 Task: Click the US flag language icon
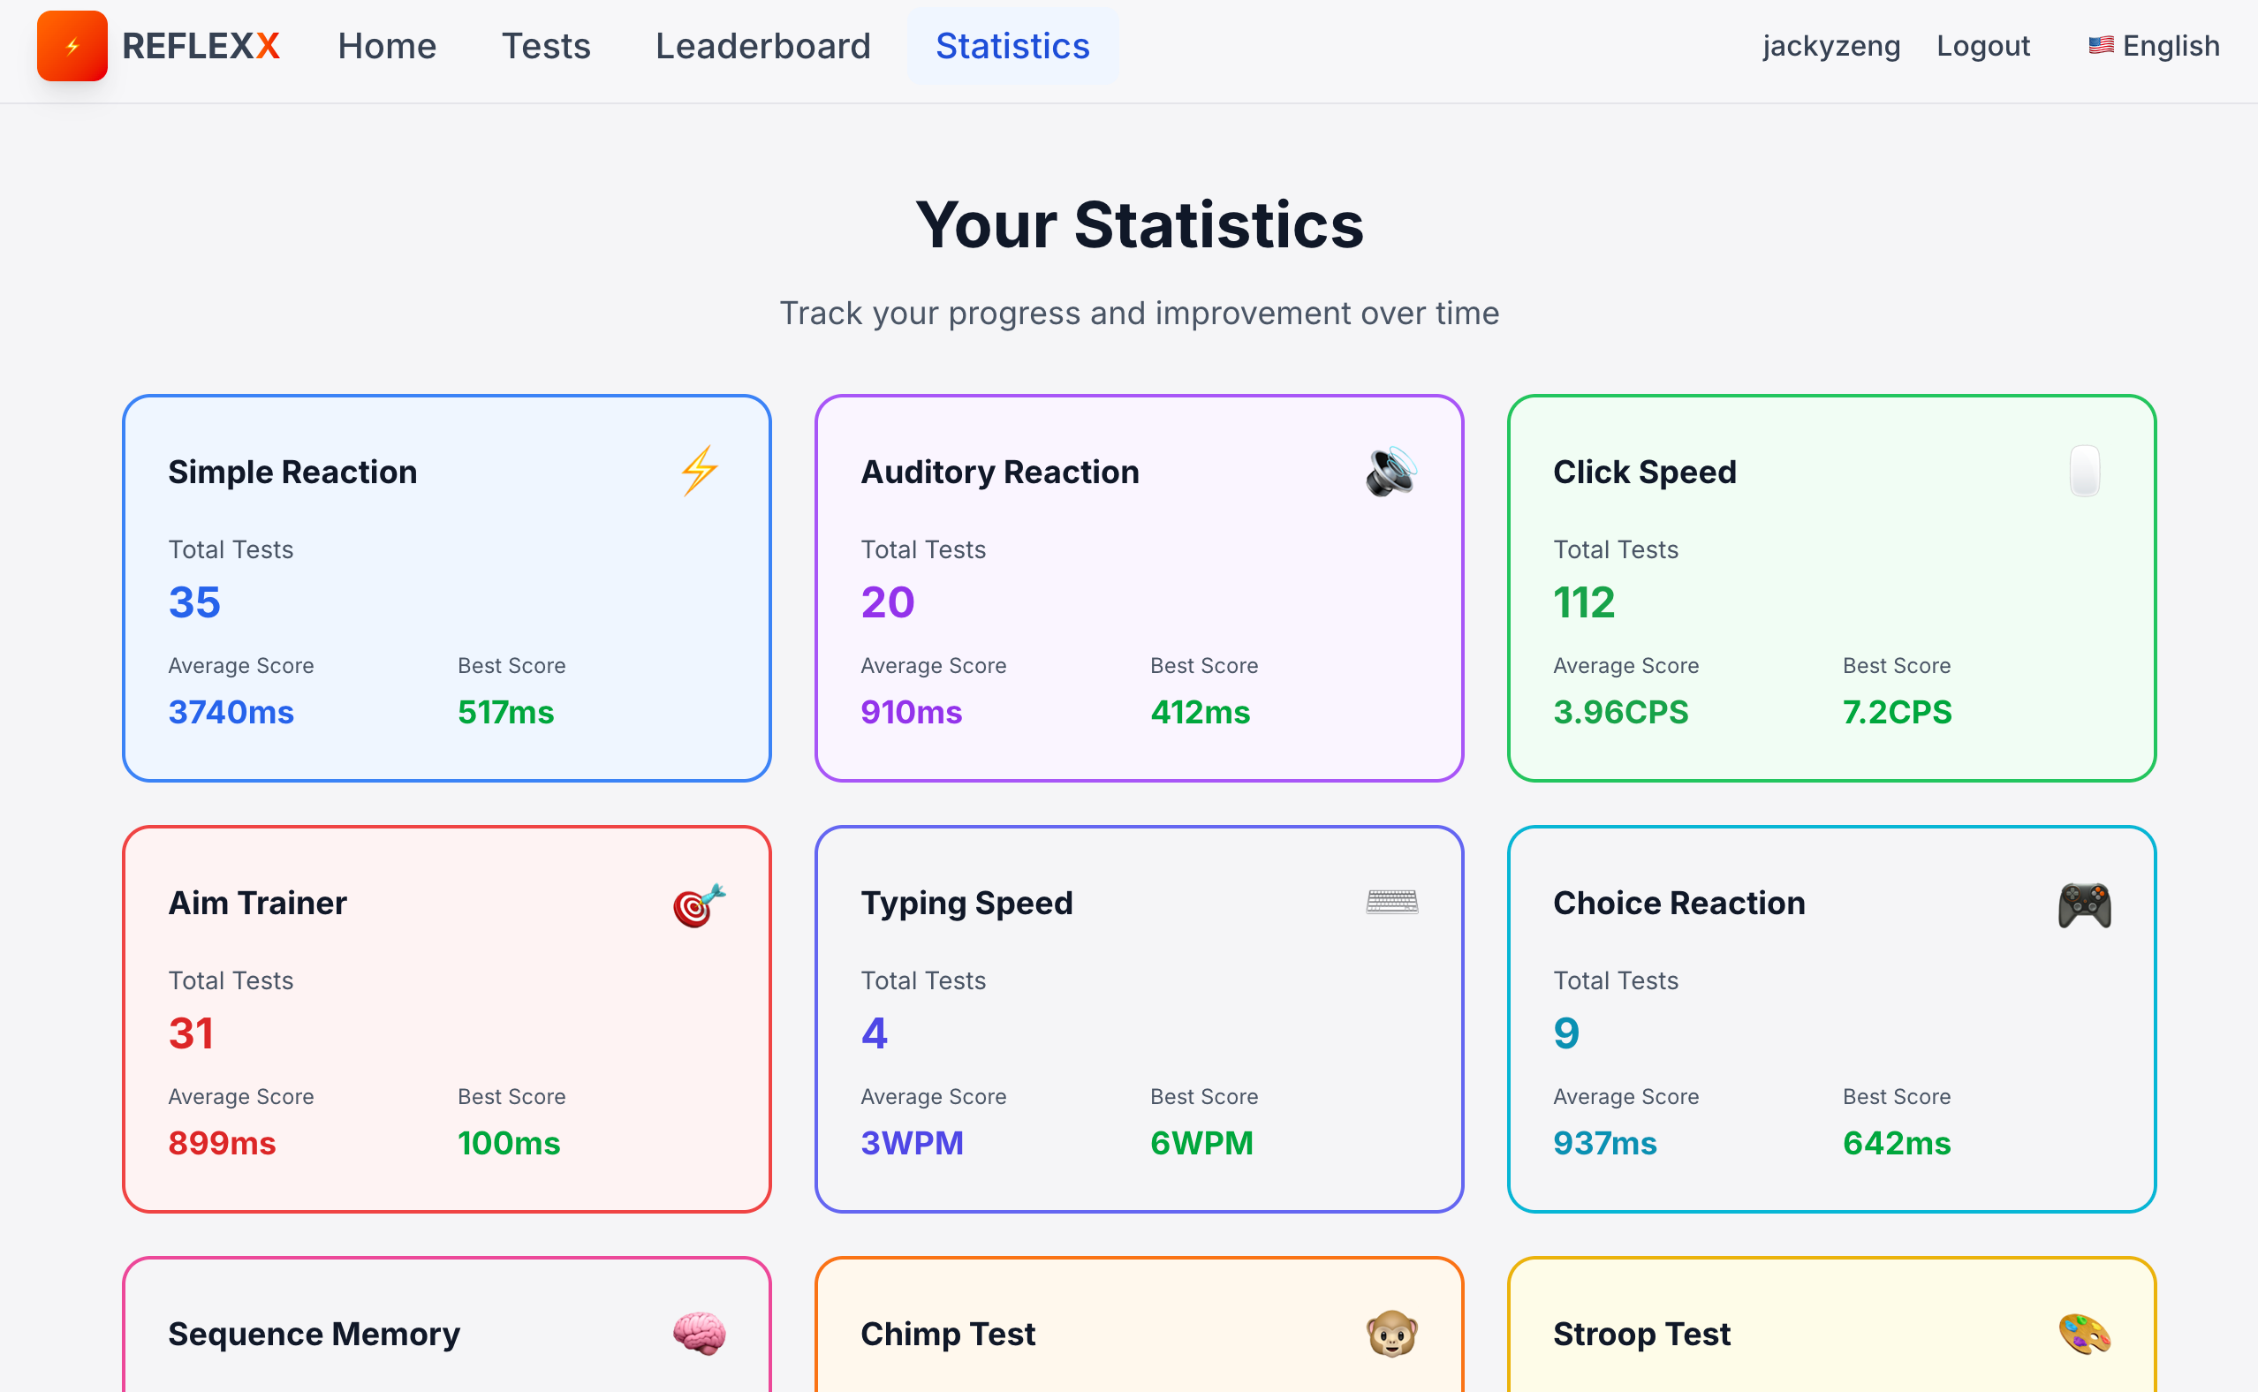click(x=2101, y=45)
